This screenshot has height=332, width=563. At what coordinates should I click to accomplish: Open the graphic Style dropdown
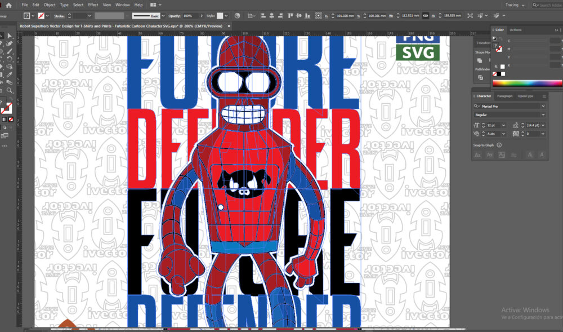point(226,16)
